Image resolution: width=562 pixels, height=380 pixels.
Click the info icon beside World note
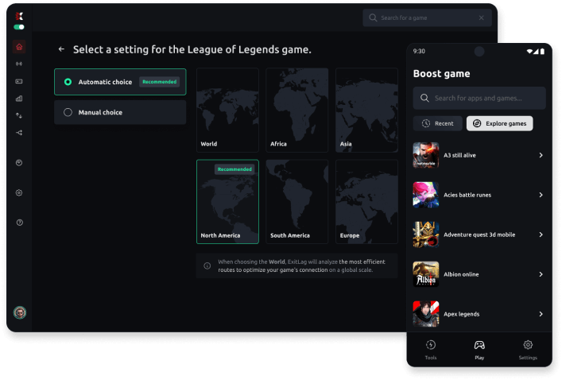tap(207, 266)
